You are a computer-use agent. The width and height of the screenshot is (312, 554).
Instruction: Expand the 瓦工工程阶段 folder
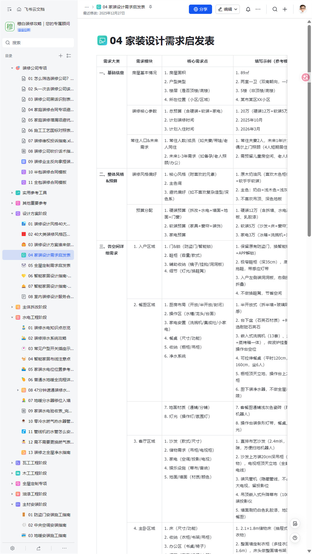pyautogui.click(x=12, y=463)
